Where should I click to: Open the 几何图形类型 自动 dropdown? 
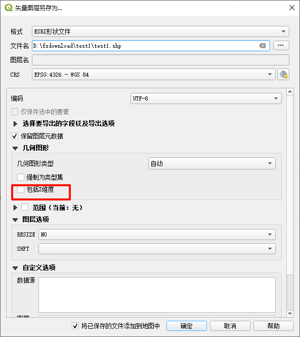211,163
